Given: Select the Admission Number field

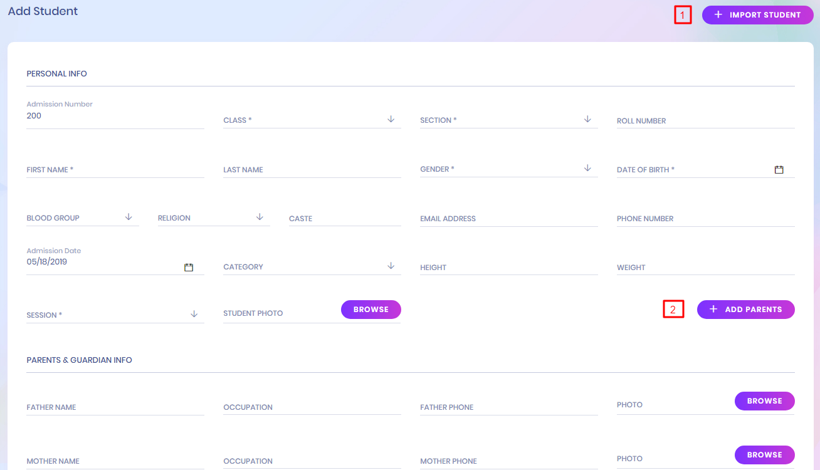Looking at the screenshot, I should [x=115, y=116].
